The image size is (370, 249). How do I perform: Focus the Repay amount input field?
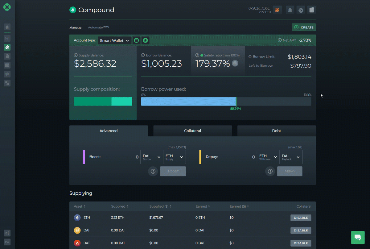tap(229, 157)
